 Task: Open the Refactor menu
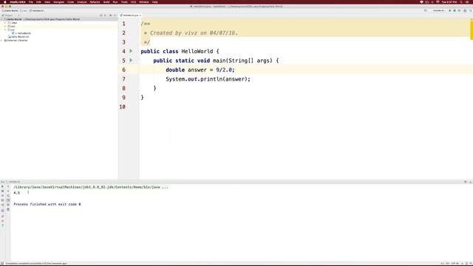click(x=95, y=1)
